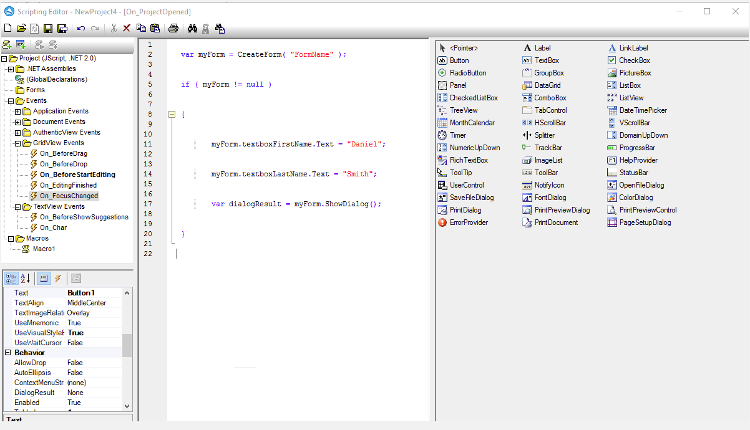Click the Copy toolbar icon
This screenshot has width=750, height=430.
pos(141,28)
